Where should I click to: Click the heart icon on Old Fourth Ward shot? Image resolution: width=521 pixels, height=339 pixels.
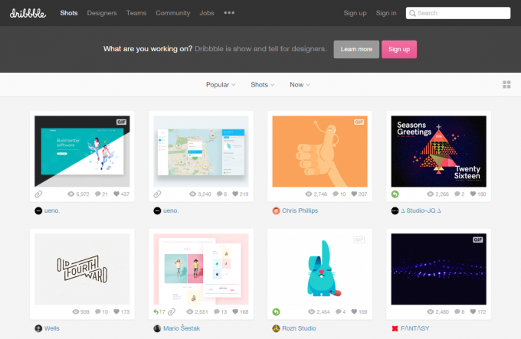pyautogui.click(x=116, y=311)
